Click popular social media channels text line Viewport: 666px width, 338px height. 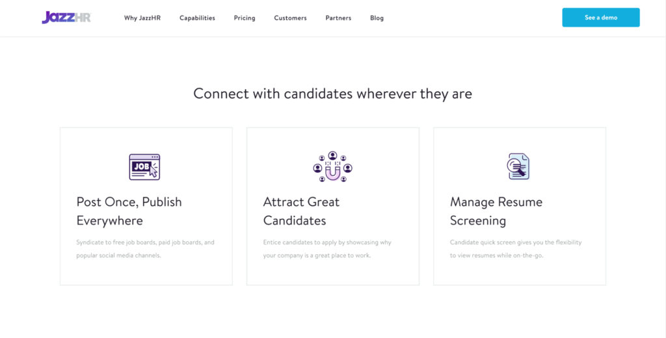point(118,255)
